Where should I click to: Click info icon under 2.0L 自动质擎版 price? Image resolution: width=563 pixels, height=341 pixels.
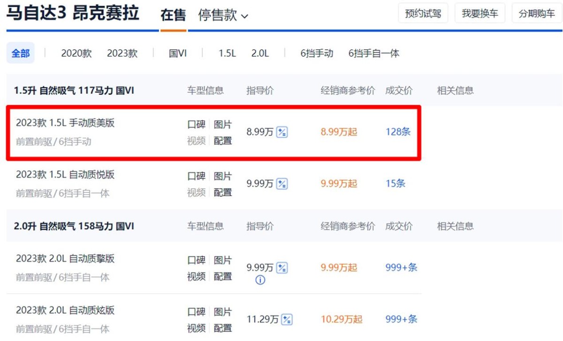pos(260,280)
